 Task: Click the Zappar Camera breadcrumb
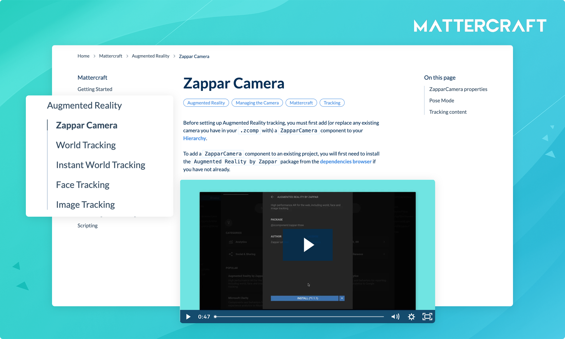(x=194, y=56)
